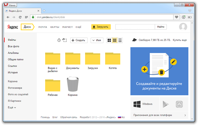Open the КАРТЫ service link
The height and width of the screenshot is (125, 198).
55,27
